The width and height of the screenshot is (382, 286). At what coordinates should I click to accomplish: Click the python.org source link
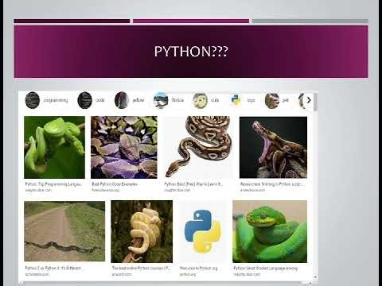[x=188, y=274]
